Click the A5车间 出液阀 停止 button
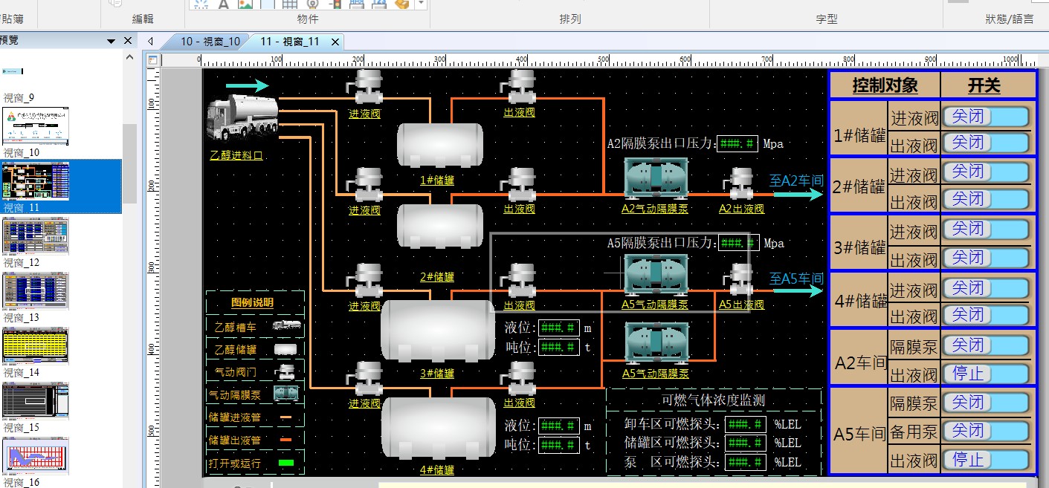Image resolution: width=1049 pixels, height=488 pixels. 987,459
